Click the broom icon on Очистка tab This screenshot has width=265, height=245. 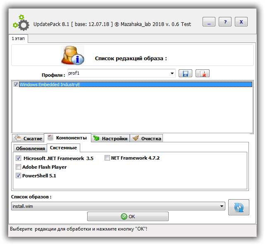[x=136, y=138]
